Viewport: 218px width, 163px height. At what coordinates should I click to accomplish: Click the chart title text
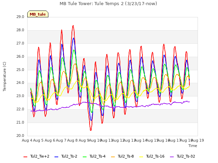pos(108,4)
